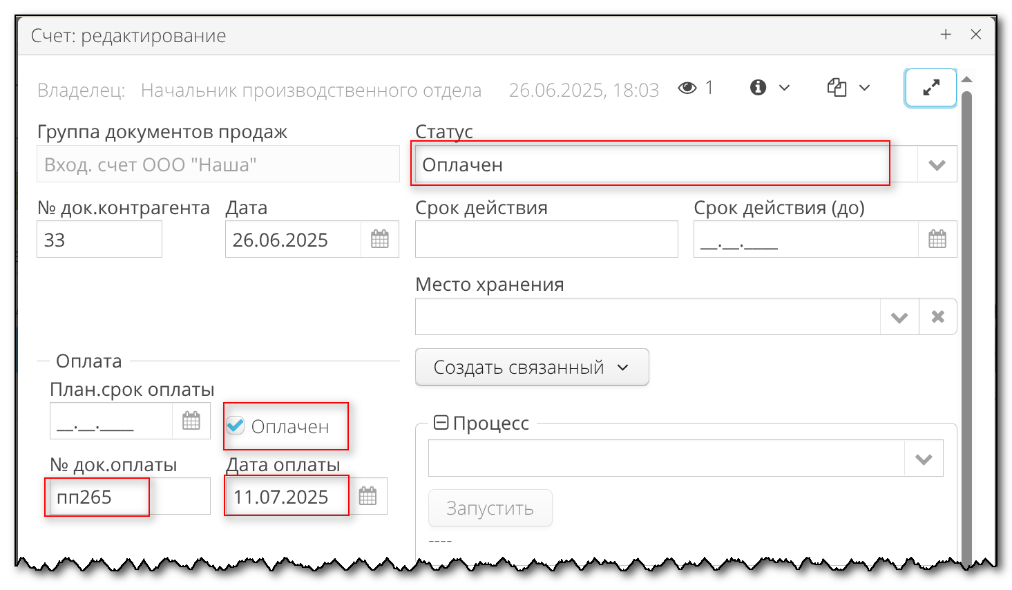1012x590 pixels.
Task: Open calendar for Срок действия (до)
Action: pos(937,240)
